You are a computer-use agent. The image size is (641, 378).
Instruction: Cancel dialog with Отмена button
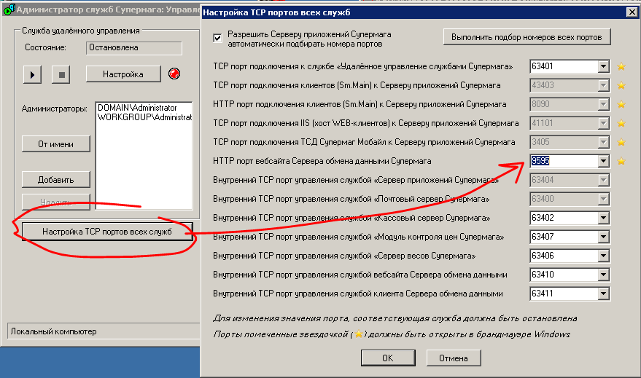click(454, 358)
